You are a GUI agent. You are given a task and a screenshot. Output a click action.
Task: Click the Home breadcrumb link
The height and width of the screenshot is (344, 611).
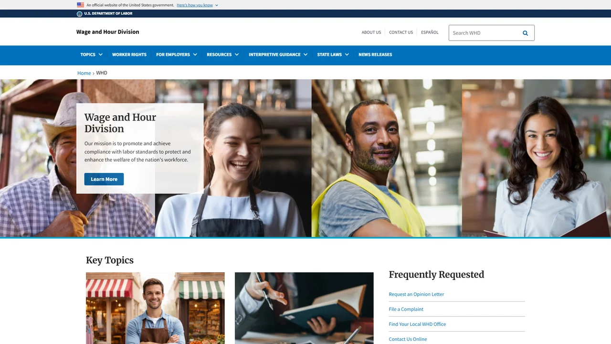pyautogui.click(x=84, y=73)
